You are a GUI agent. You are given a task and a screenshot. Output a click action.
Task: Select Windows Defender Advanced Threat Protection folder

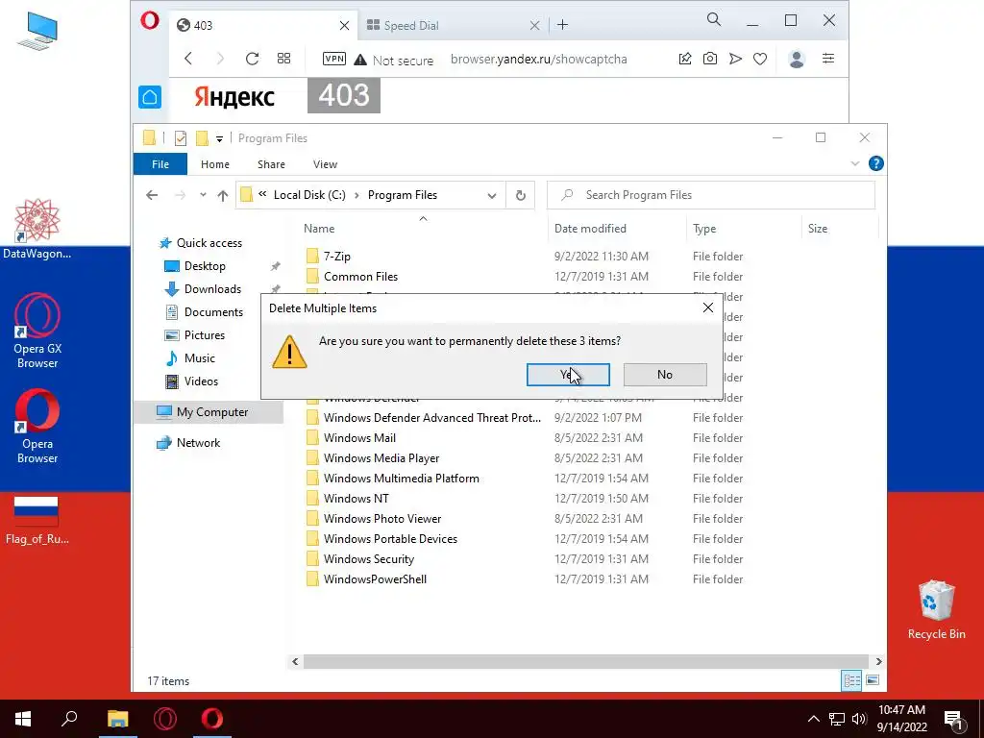pos(431,418)
